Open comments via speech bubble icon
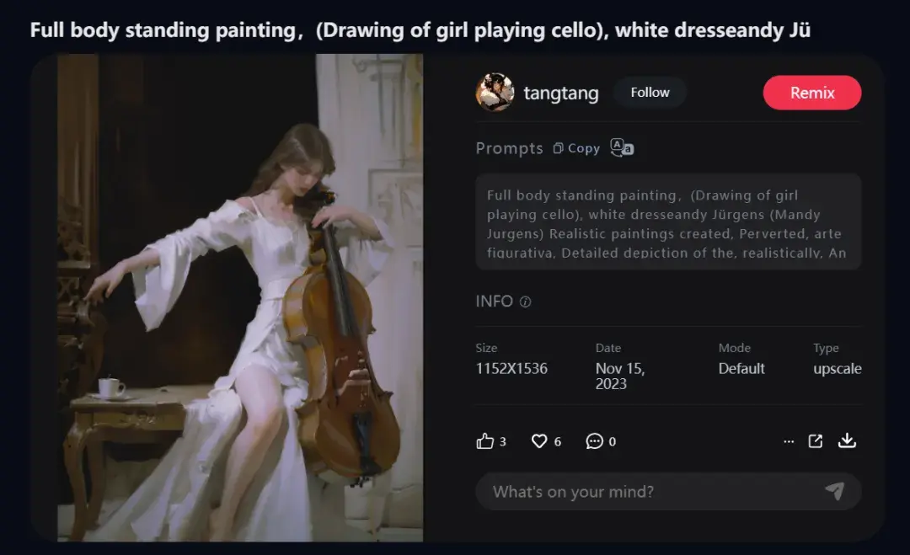 594,441
